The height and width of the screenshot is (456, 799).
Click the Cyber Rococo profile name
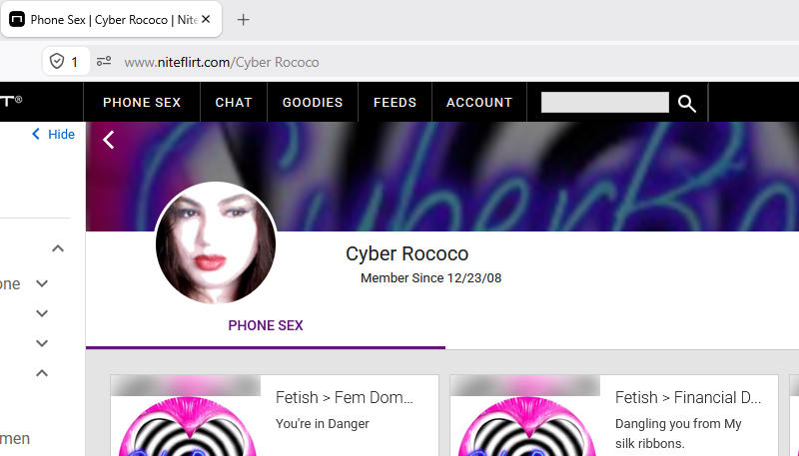406,253
